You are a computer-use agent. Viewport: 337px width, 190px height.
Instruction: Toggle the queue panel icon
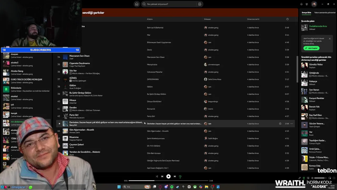(x=304, y=178)
